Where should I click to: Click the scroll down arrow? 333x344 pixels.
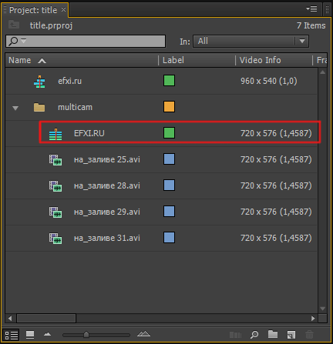click(323, 309)
